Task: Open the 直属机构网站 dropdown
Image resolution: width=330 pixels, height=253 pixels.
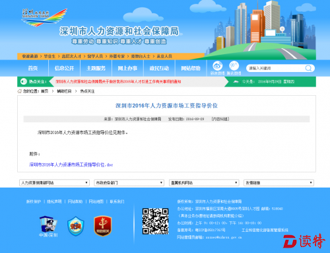Action: pyautogui.click(x=204, y=183)
